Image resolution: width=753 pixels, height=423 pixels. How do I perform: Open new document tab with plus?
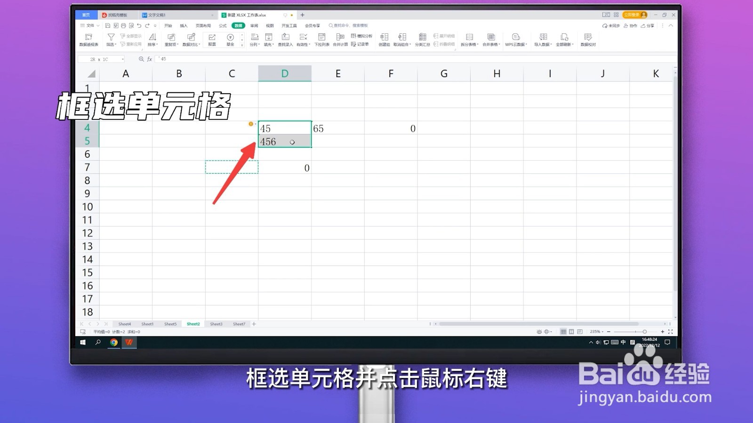302,15
